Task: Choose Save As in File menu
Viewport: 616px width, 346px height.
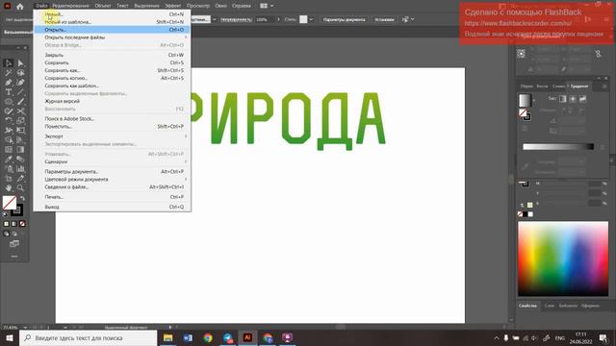Action: point(112,70)
